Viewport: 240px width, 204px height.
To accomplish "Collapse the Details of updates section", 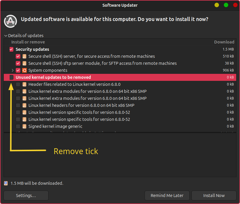I will coord(6,35).
